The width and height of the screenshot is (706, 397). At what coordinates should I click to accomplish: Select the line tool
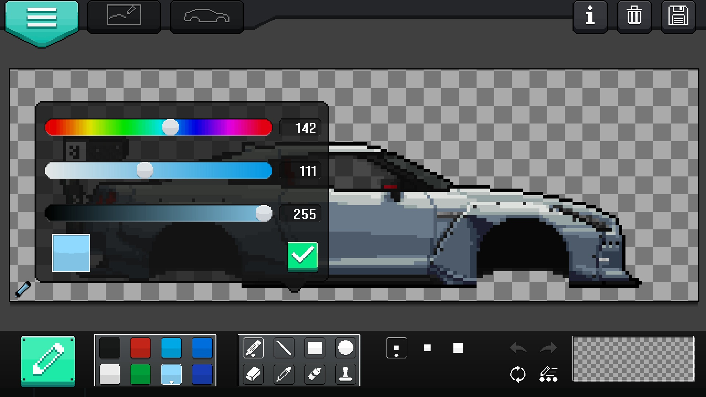[284, 348]
